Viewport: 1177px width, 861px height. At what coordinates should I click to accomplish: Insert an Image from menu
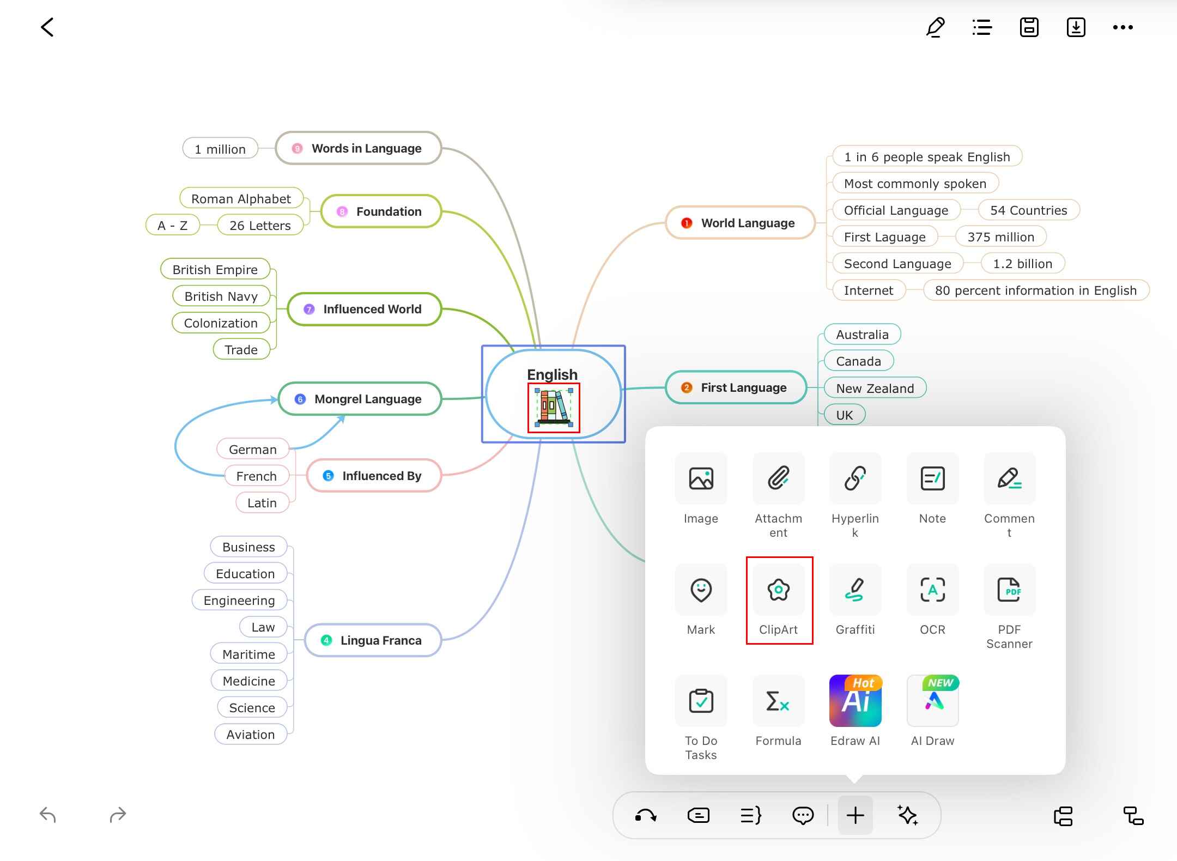[701, 479]
